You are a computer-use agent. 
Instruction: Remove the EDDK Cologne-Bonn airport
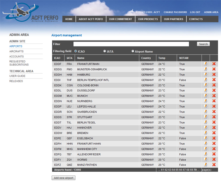coord(214,85)
